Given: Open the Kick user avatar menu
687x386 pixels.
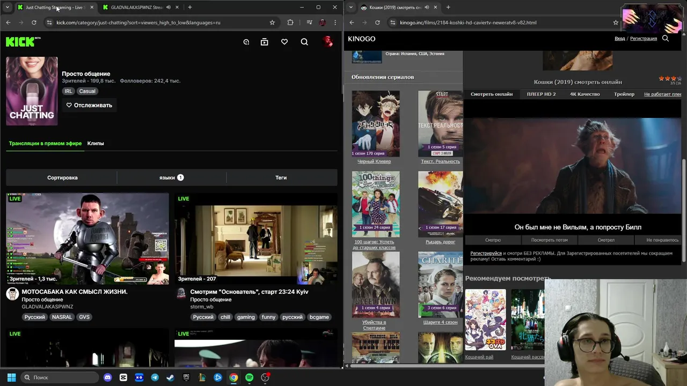Looking at the screenshot, I should coord(327,42).
